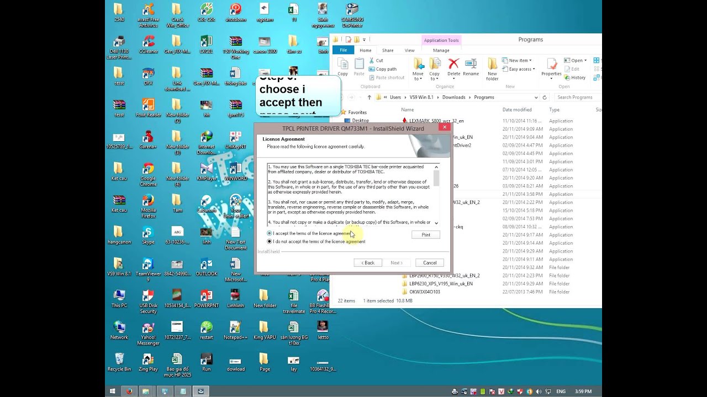Click the Print button in InstallShield wizard
707x397 pixels.
pos(426,235)
